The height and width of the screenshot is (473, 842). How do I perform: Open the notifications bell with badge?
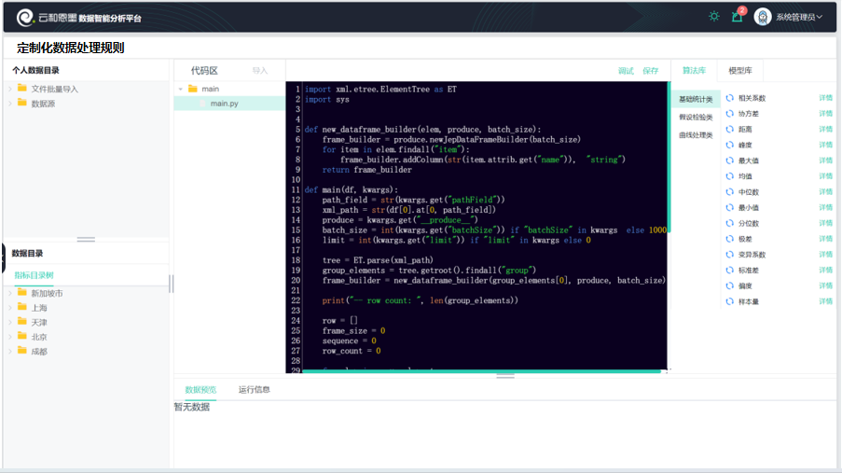738,16
